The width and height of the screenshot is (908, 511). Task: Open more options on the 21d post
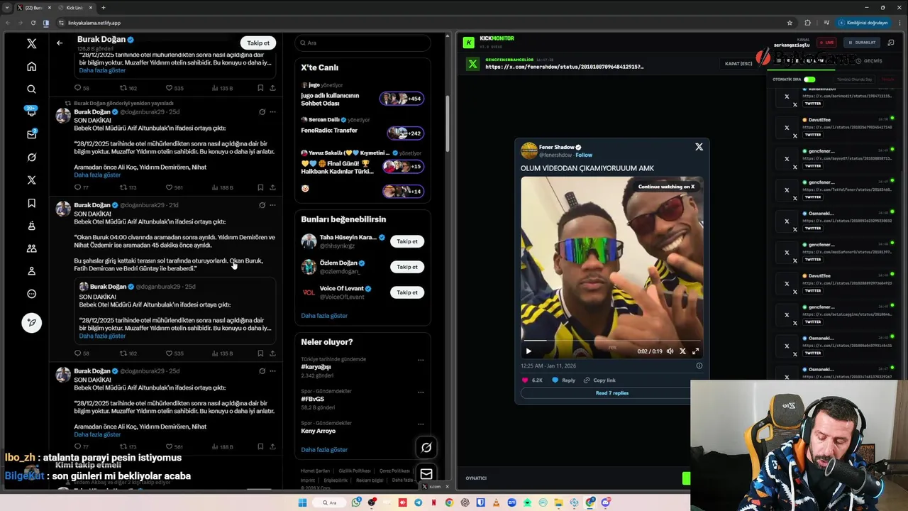[x=272, y=205]
